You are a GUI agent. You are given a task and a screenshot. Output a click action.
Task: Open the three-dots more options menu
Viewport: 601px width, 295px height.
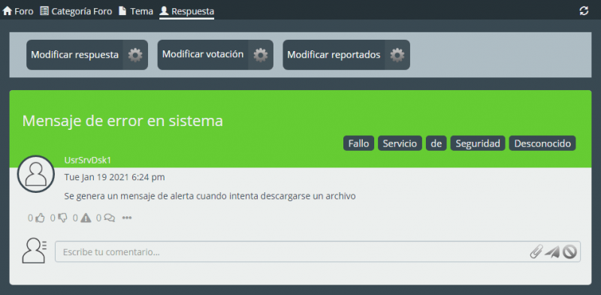point(127,218)
